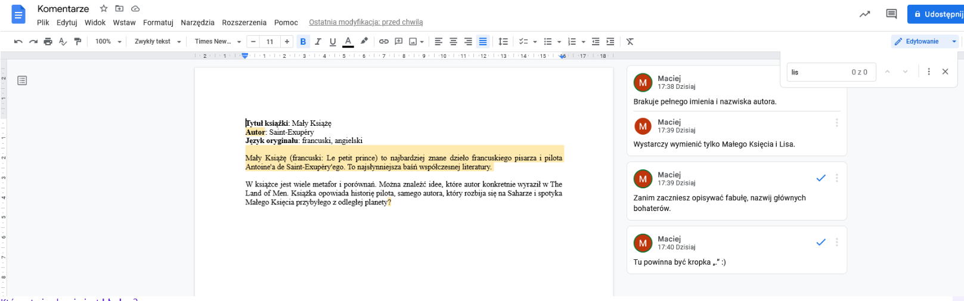Open the Narzędzia menu
The width and height of the screenshot is (964, 301).
[x=197, y=23]
